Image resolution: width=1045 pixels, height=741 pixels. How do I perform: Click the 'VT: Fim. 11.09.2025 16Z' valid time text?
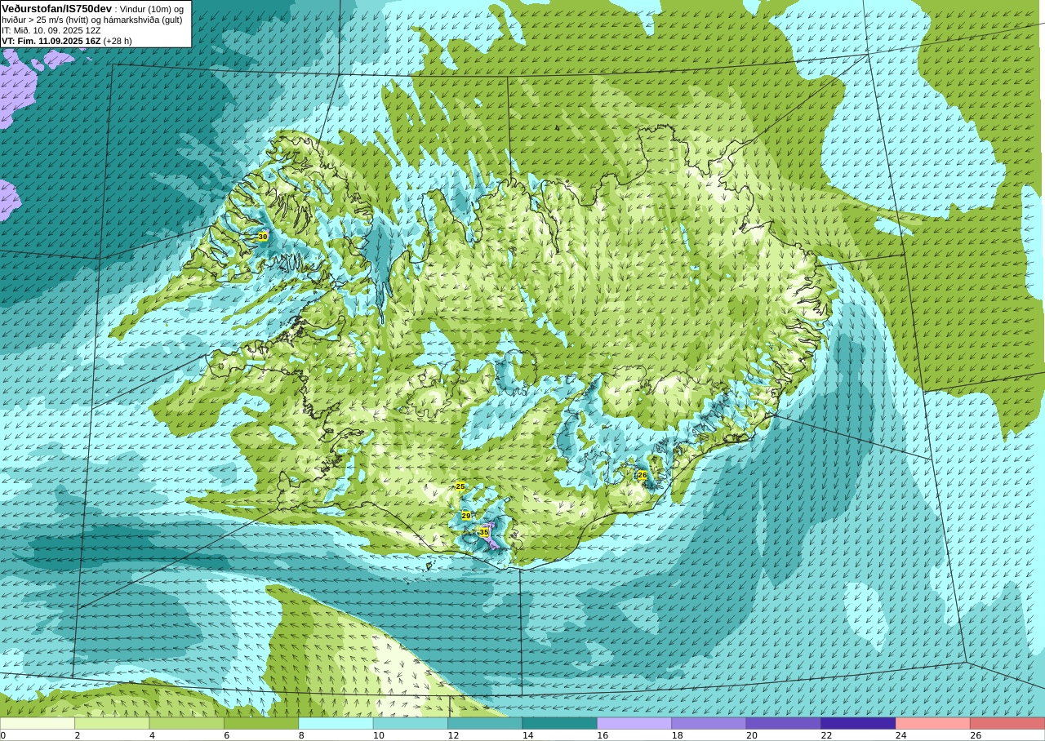coord(51,41)
